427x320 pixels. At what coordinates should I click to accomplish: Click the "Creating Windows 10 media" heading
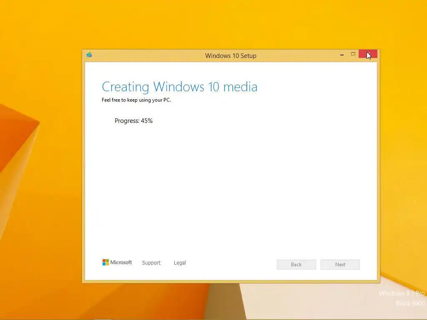point(179,87)
